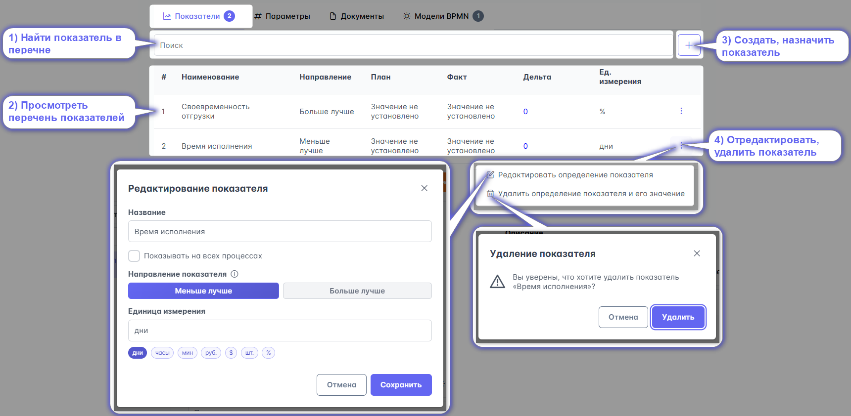The image size is (851, 416).
Task: Toggle Показывать на всех процессах checkbox
Action: coord(134,256)
